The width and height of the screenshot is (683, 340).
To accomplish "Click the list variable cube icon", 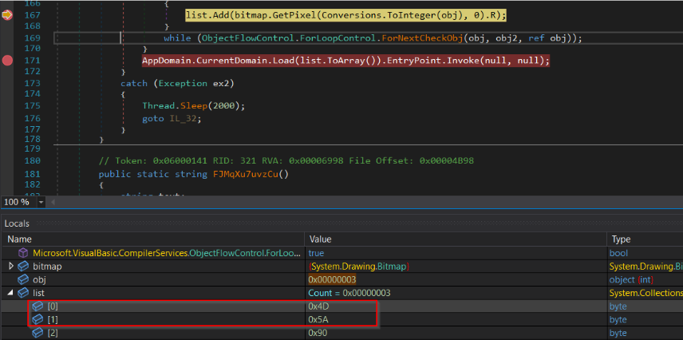I will [x=23, y=293].
